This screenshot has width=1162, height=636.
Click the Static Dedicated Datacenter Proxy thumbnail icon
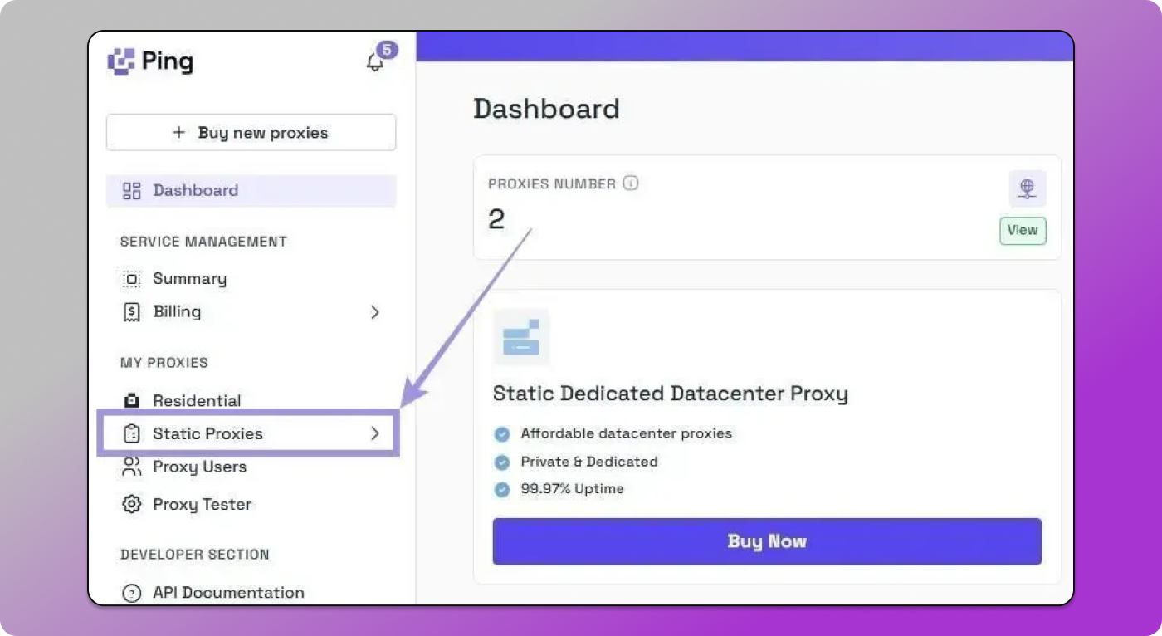[521, 337]
